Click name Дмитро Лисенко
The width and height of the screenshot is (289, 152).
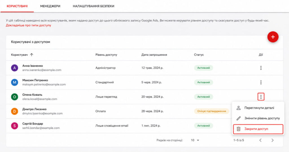(34, 109)
